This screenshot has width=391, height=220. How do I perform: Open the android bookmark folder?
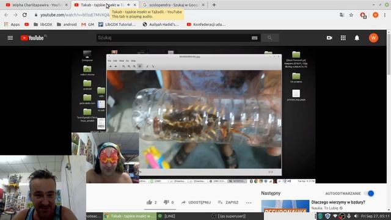coord(67,24)
